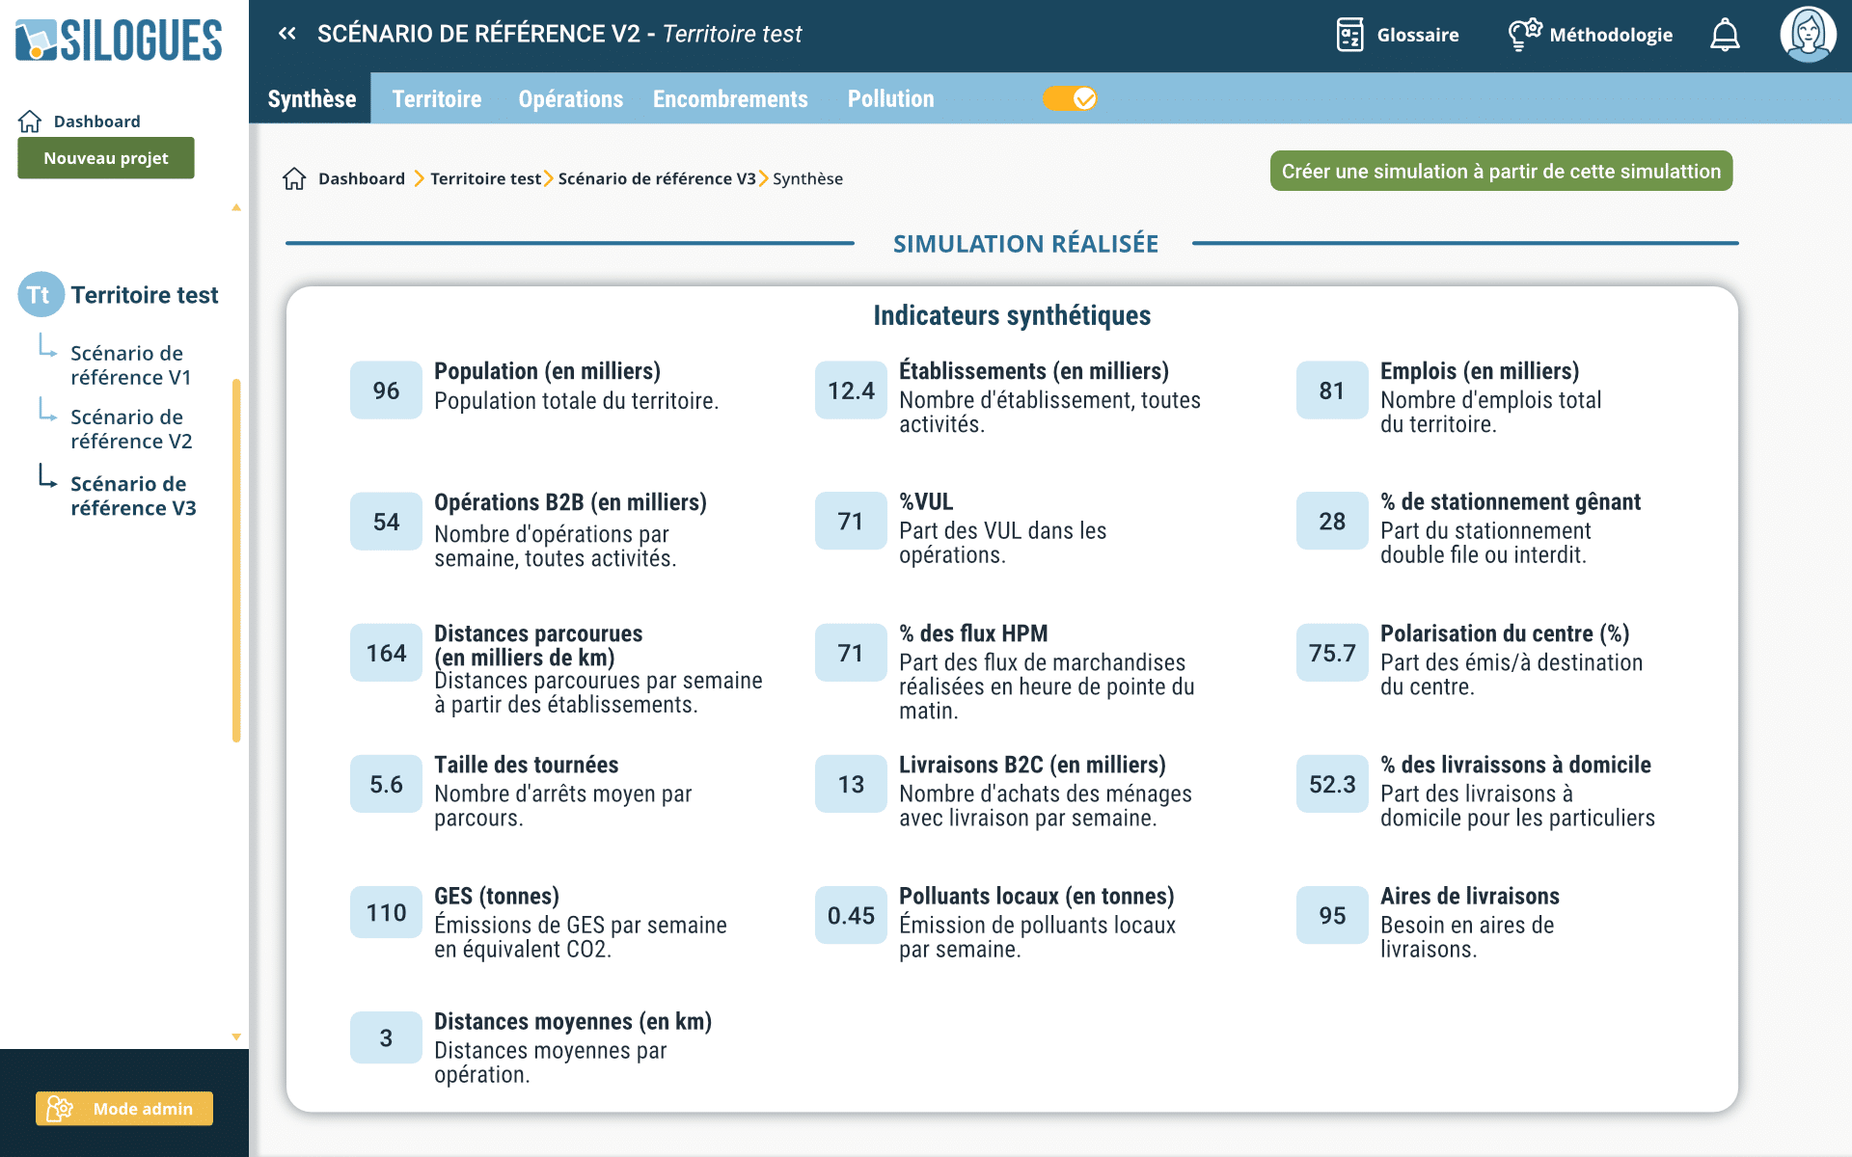Toggle the orange switch in tab bar

pos(1070,98)
